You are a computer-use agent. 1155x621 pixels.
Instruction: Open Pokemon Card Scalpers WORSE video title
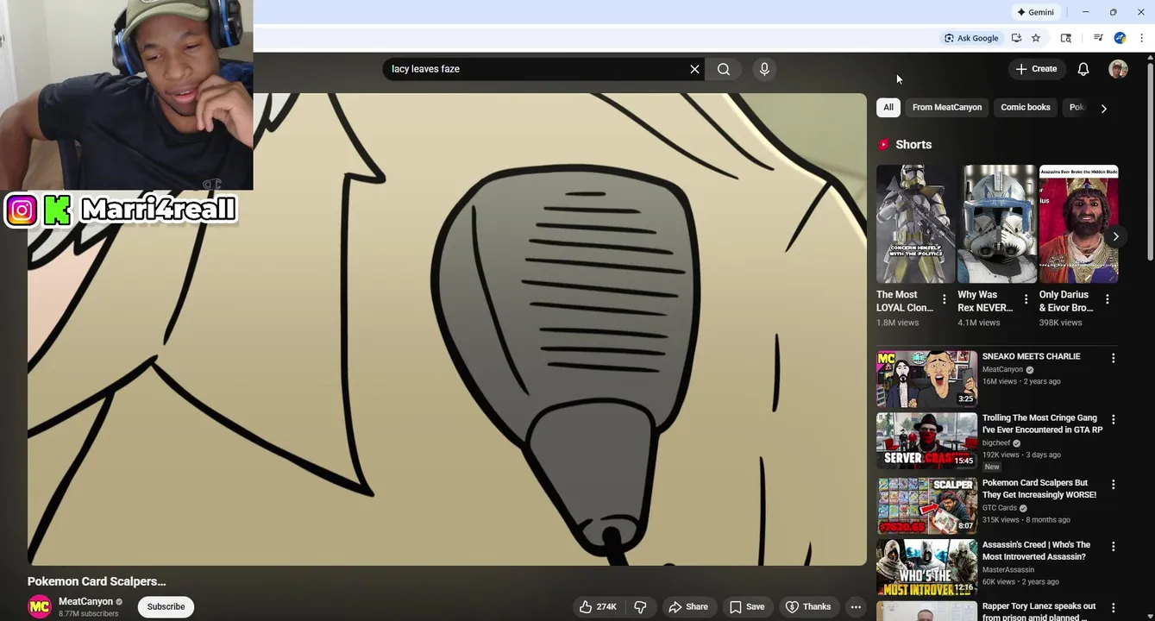click(x=1039, y=489)
